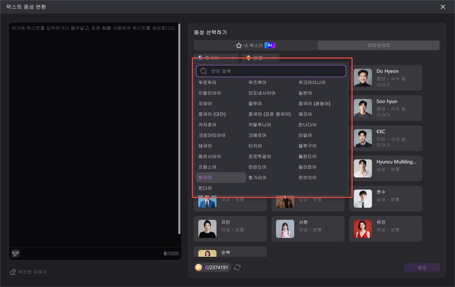Click the refresh credits icon
This screenshot has height=287, width=455.
click(x=238, y=267)
